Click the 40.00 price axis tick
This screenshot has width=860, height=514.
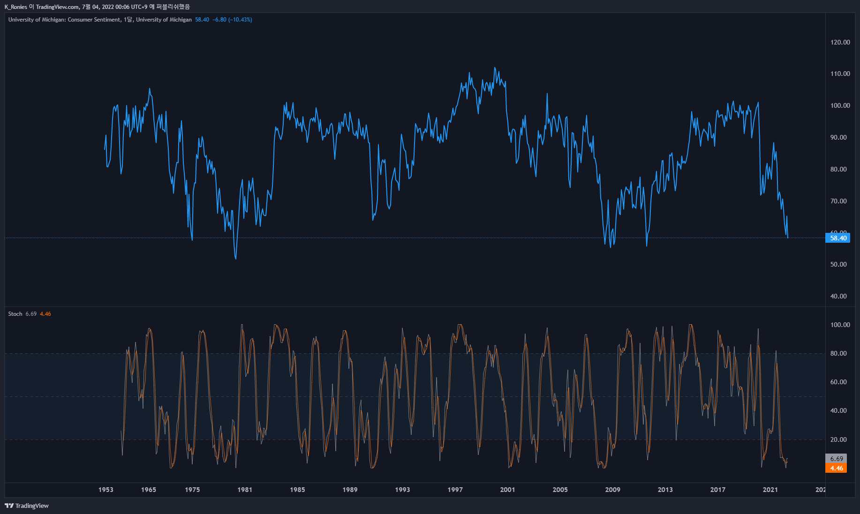pyautogui.click(x=838, y=296)
